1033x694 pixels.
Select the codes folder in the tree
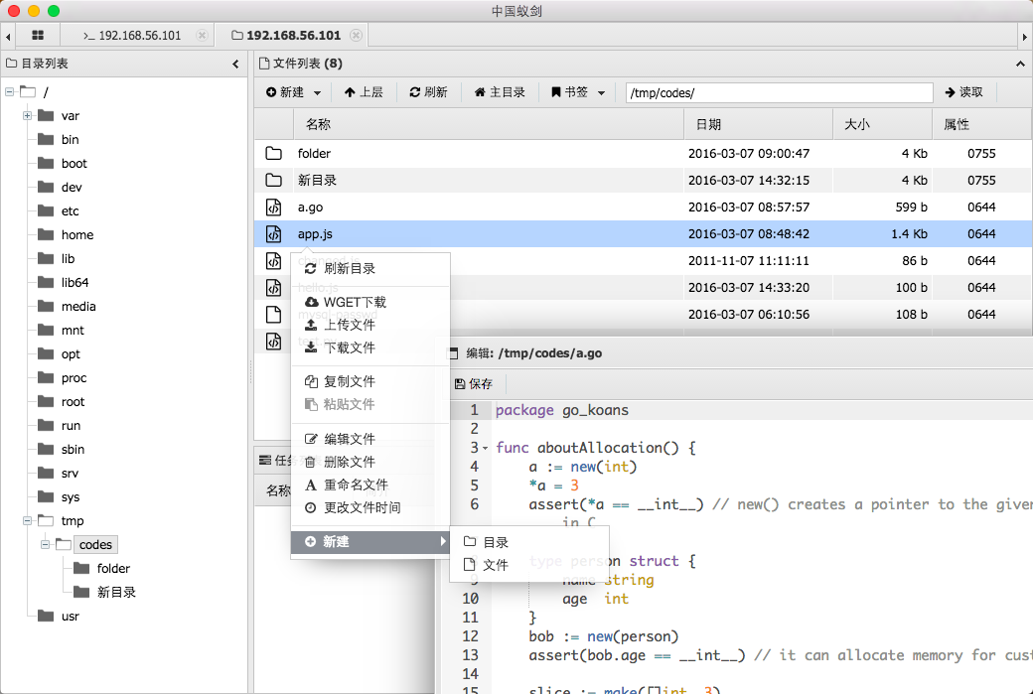95,544
